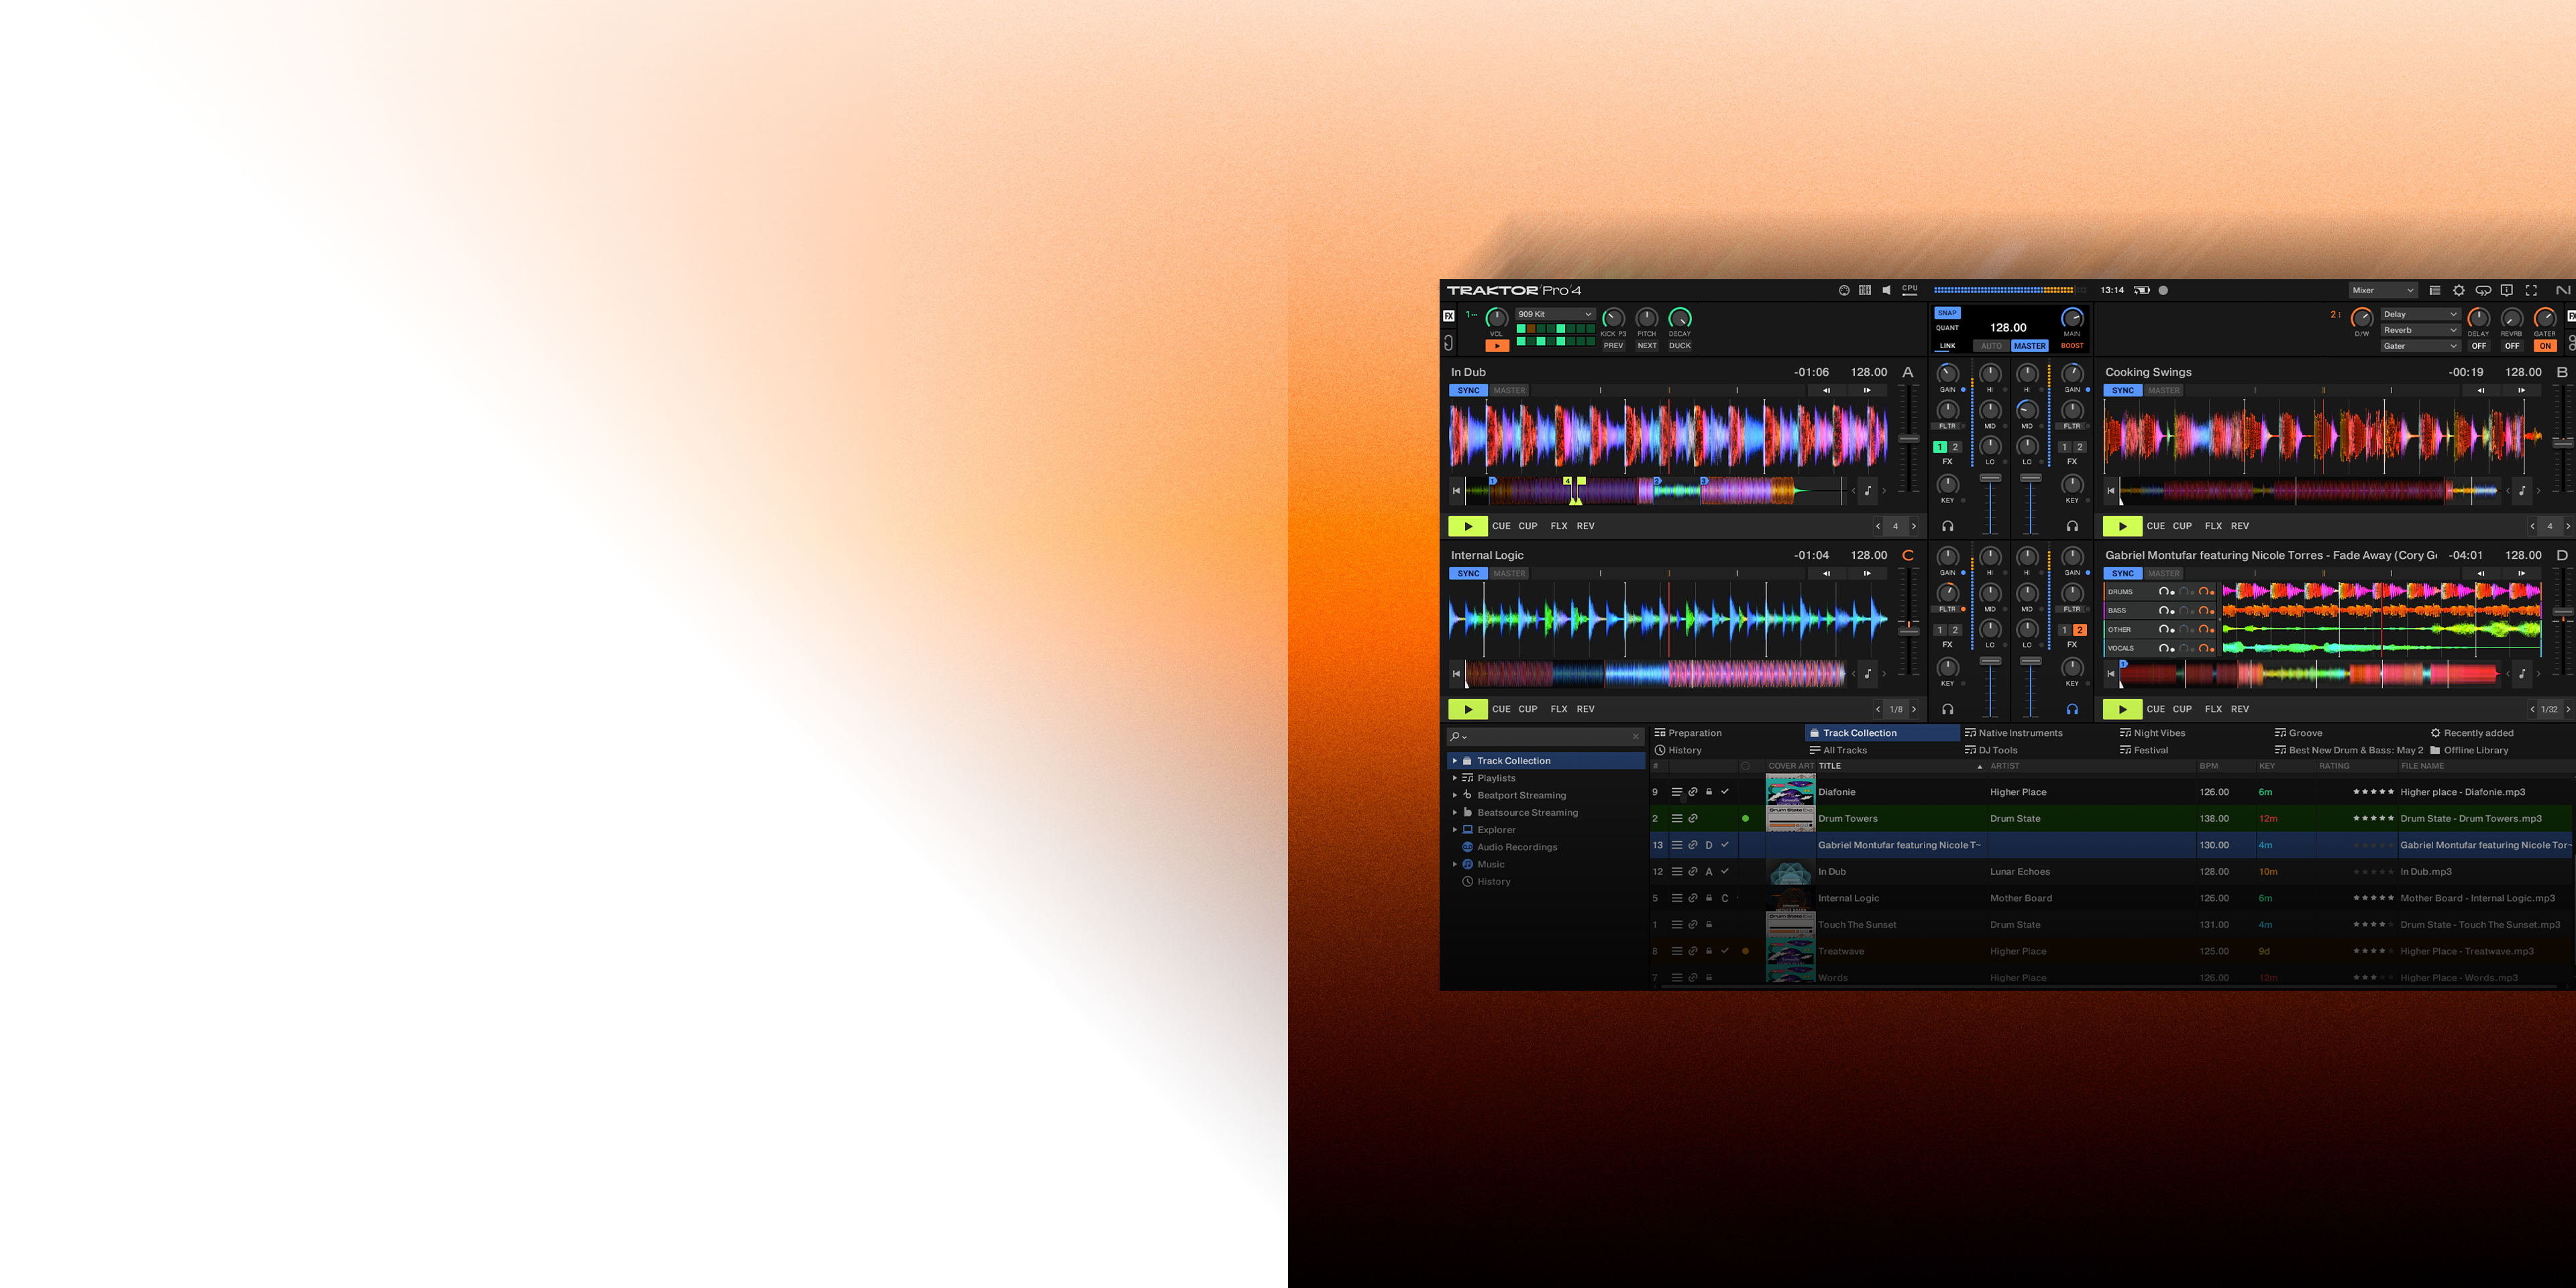This screenshot has height=1288, width=2576.
Task: Click headphone cue icon for deck C channel
Action: tap(1948, 709)
